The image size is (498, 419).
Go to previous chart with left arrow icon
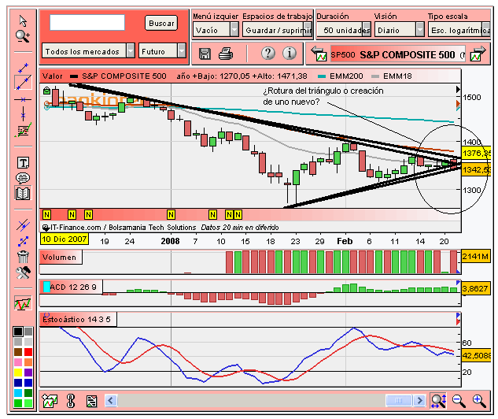[319, 54]
